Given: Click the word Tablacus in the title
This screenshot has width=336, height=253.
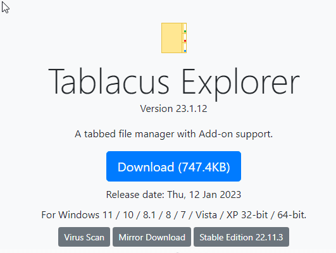Looking at the screenshot, I should click(x=109, y=81).
